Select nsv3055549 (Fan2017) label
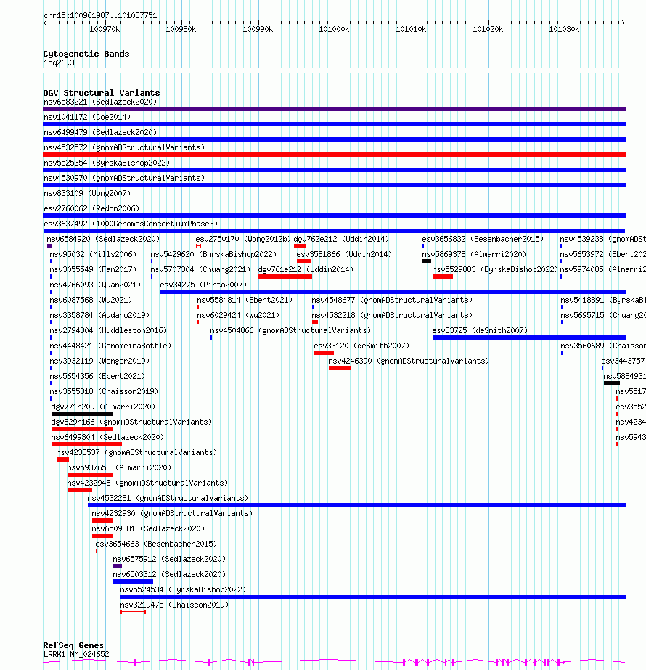646x670 pixels. click(93, 269)
